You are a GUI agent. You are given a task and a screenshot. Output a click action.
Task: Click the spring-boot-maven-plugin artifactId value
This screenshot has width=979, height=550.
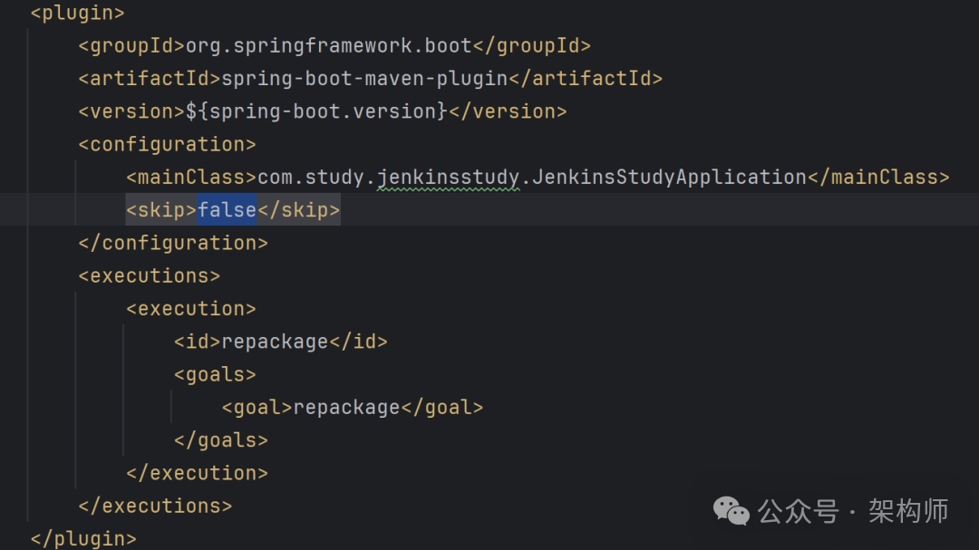click(x=364, y=79)
